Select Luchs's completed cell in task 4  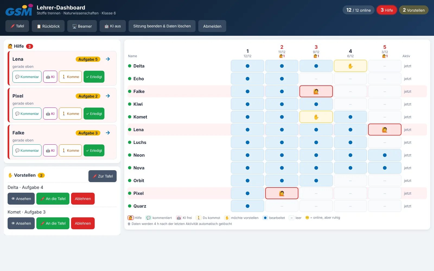350,142
